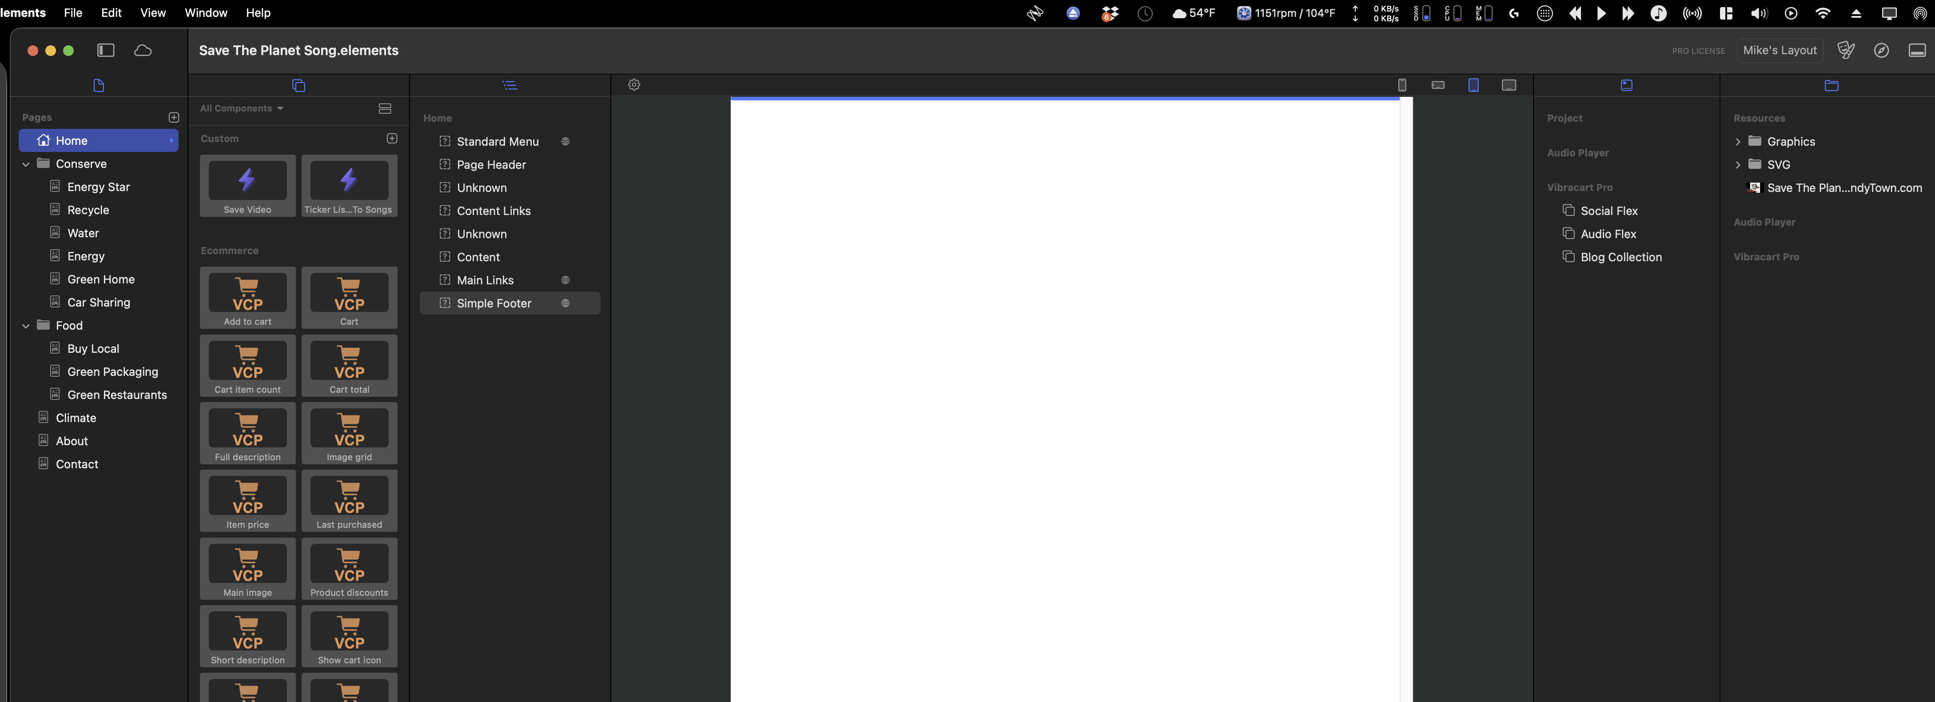Click the add page plus icon
Image resolution: width=1935 pixels, height=702 pixels.
click(x=174, y=117)
